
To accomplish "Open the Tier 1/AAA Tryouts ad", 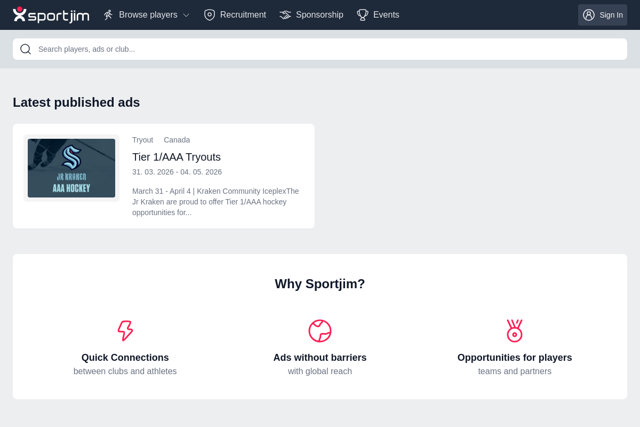I will pyautogui.click(x=177, y=157).
